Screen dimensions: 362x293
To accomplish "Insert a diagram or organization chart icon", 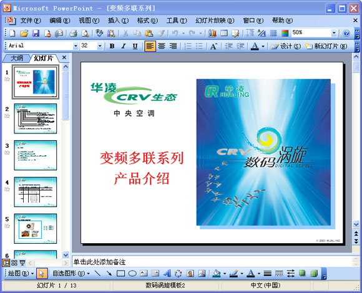I will (x=179, y=274).
